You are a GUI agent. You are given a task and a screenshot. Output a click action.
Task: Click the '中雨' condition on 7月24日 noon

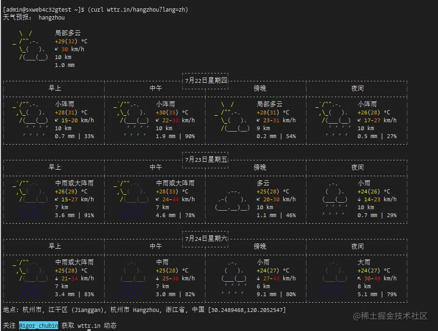coord(162,262)
